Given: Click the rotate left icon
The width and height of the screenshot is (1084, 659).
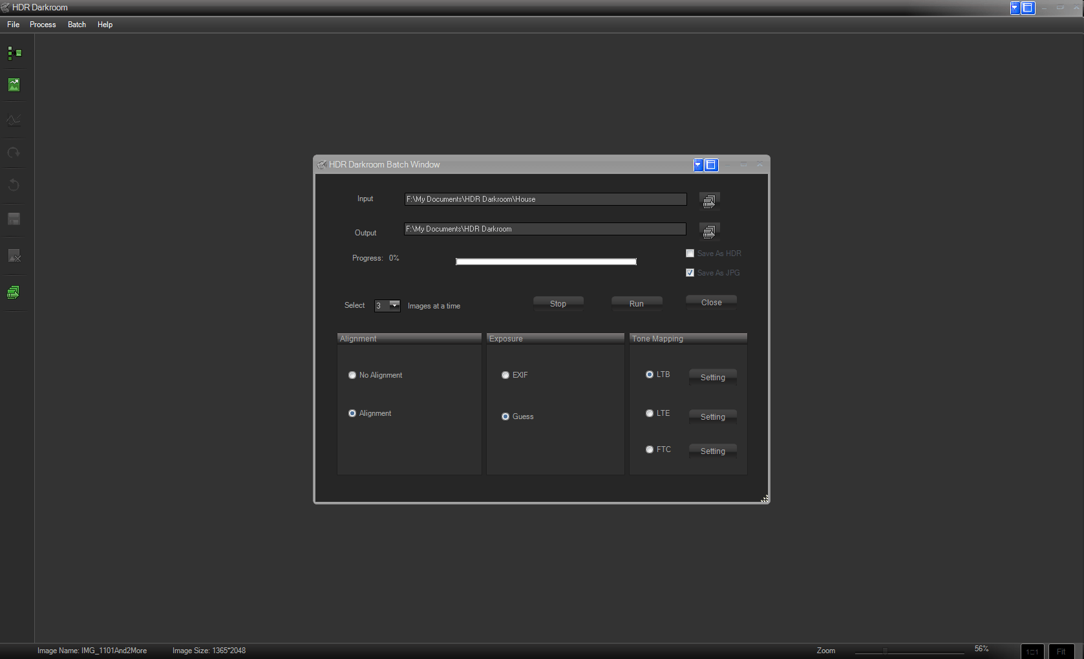Looking at the screenshot, I should [14, 186].
